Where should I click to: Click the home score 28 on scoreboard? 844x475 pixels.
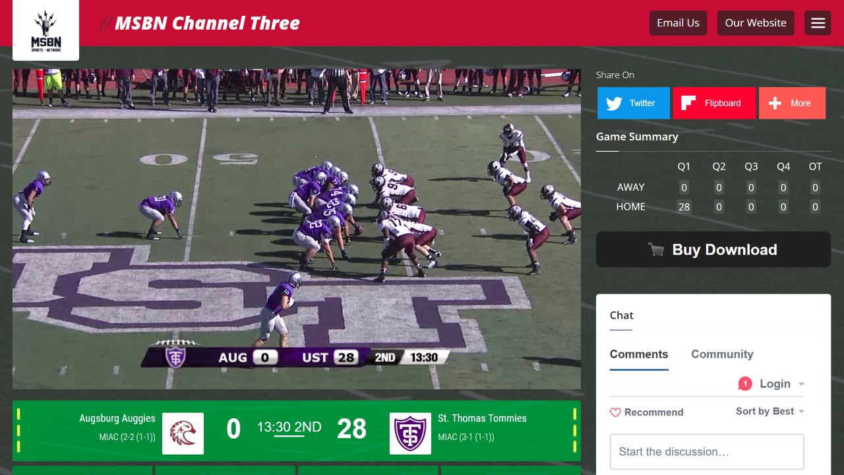pyautogui.click(x=351, y=429)
